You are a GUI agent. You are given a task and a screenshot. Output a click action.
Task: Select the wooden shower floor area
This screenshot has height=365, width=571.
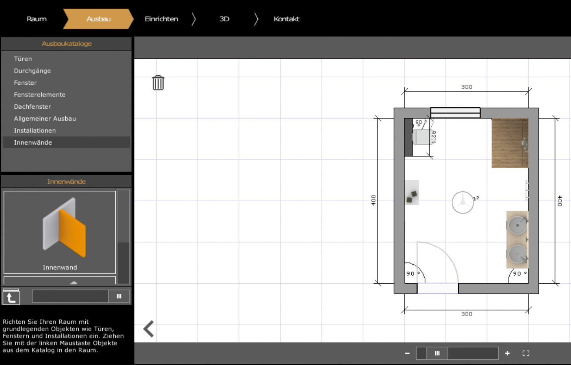(509, 143)
